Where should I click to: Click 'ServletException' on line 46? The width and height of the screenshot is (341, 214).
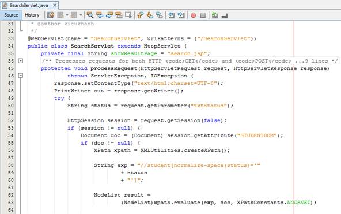pos(118,76)
